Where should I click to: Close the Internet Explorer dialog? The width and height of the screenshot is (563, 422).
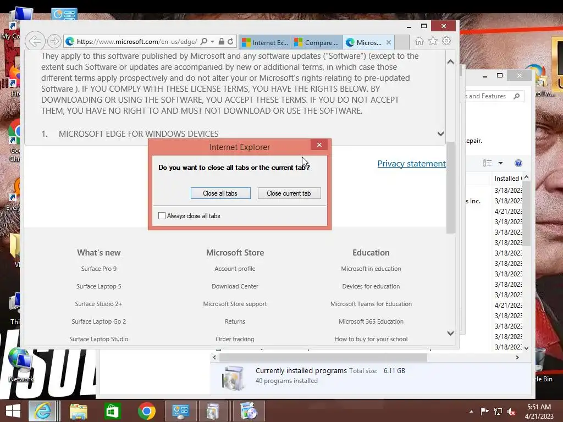pyautogui.click(x=319, y=145)
